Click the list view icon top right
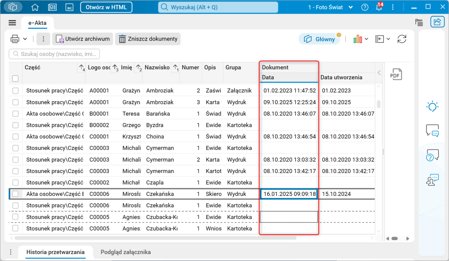 [x=419, y=22]
